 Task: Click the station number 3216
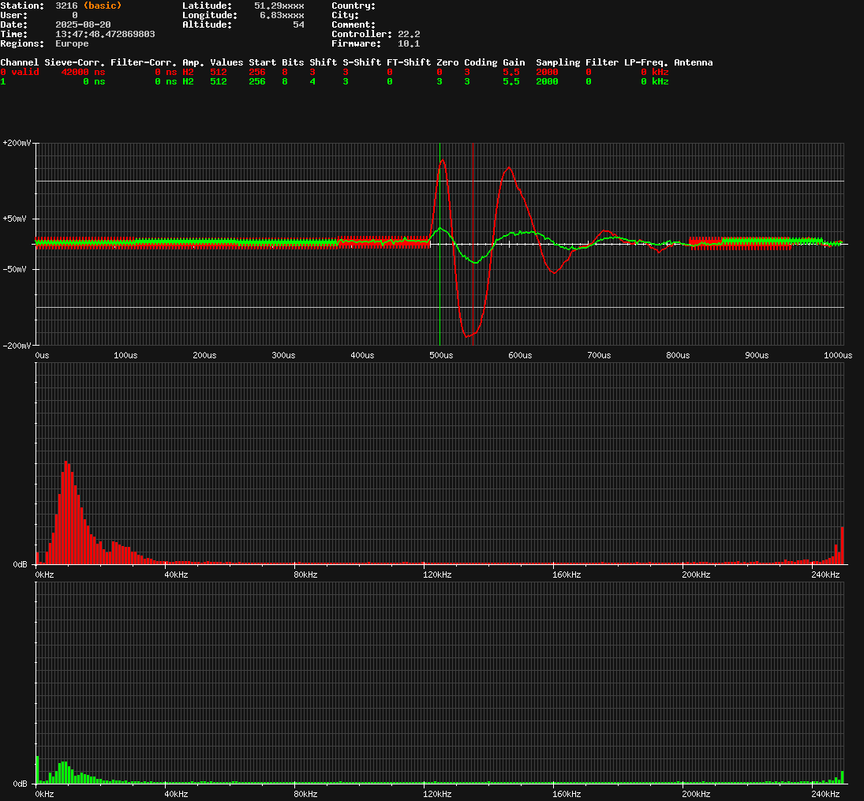pos(66,6)
